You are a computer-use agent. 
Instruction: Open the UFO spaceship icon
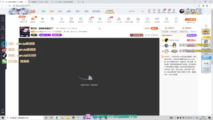coord(128,19)
